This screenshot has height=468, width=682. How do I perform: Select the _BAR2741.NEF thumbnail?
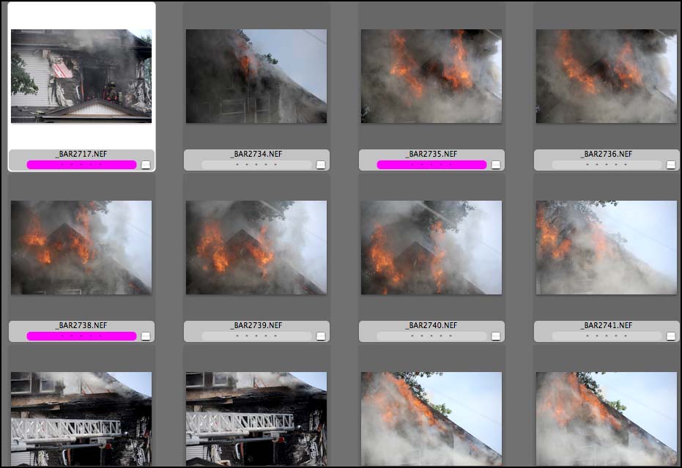tap(607, 248)
